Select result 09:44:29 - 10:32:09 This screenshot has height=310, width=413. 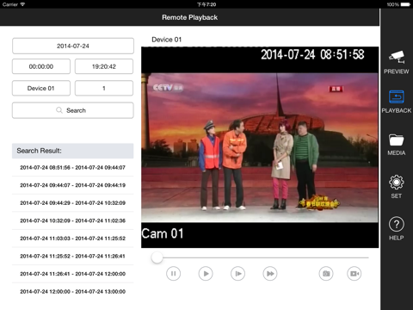tap(73, 203)
